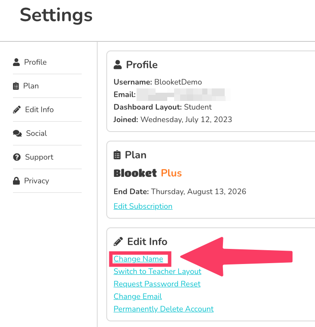Select Edit Info in the sidebar
The width and height of the screenshot is (315, 327).
[39, 110]
